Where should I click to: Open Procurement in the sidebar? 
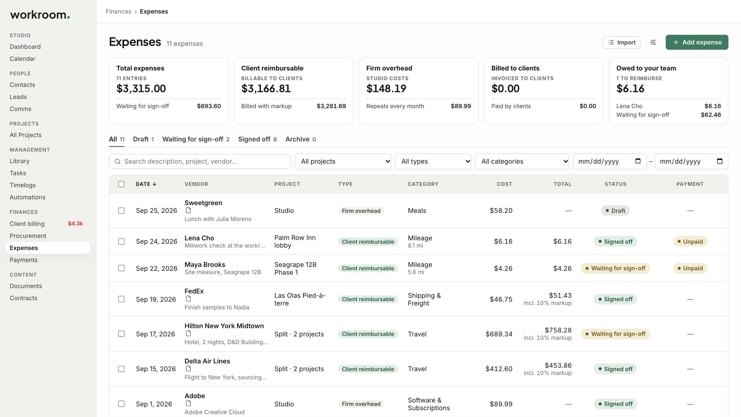[x=28, y=236]
